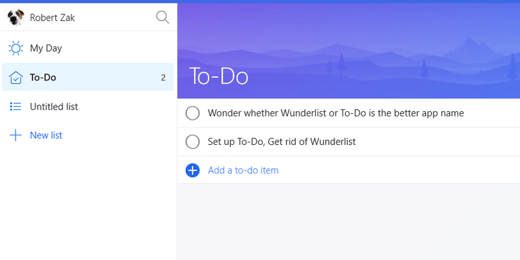Click the New list link text
The height and width of the screenshot is (260, 520).
(x=46, y=135)
